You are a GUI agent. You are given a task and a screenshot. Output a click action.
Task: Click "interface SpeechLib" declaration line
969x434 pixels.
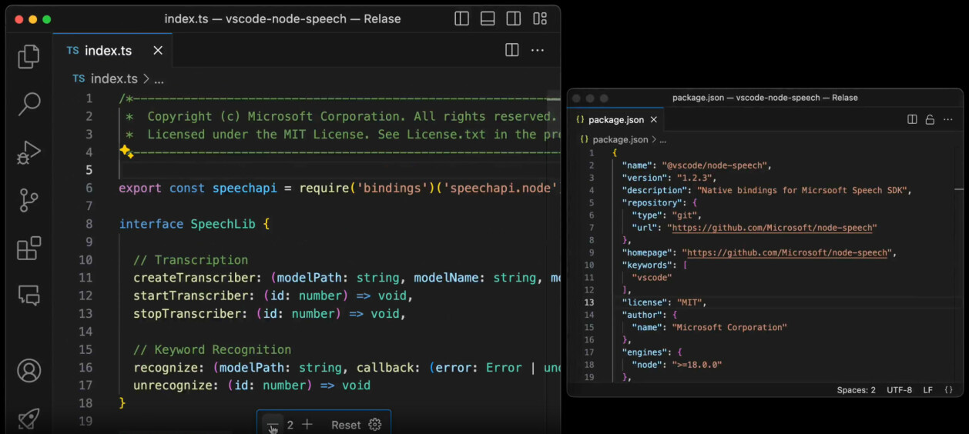(194, 224)
